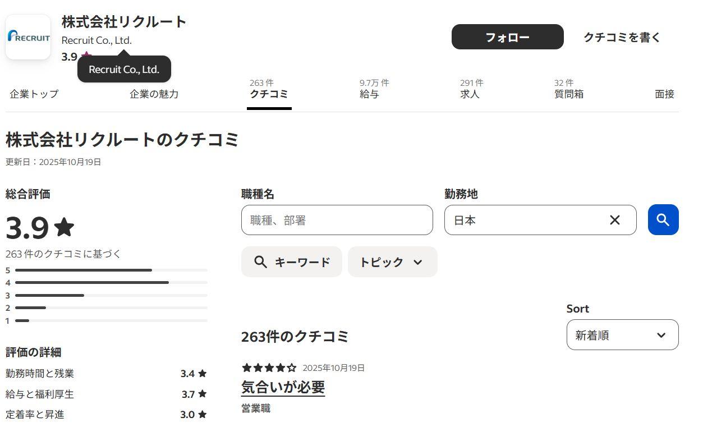The image size is (703, 427).
Task: Select the 面接 tab
Action: 664,94
